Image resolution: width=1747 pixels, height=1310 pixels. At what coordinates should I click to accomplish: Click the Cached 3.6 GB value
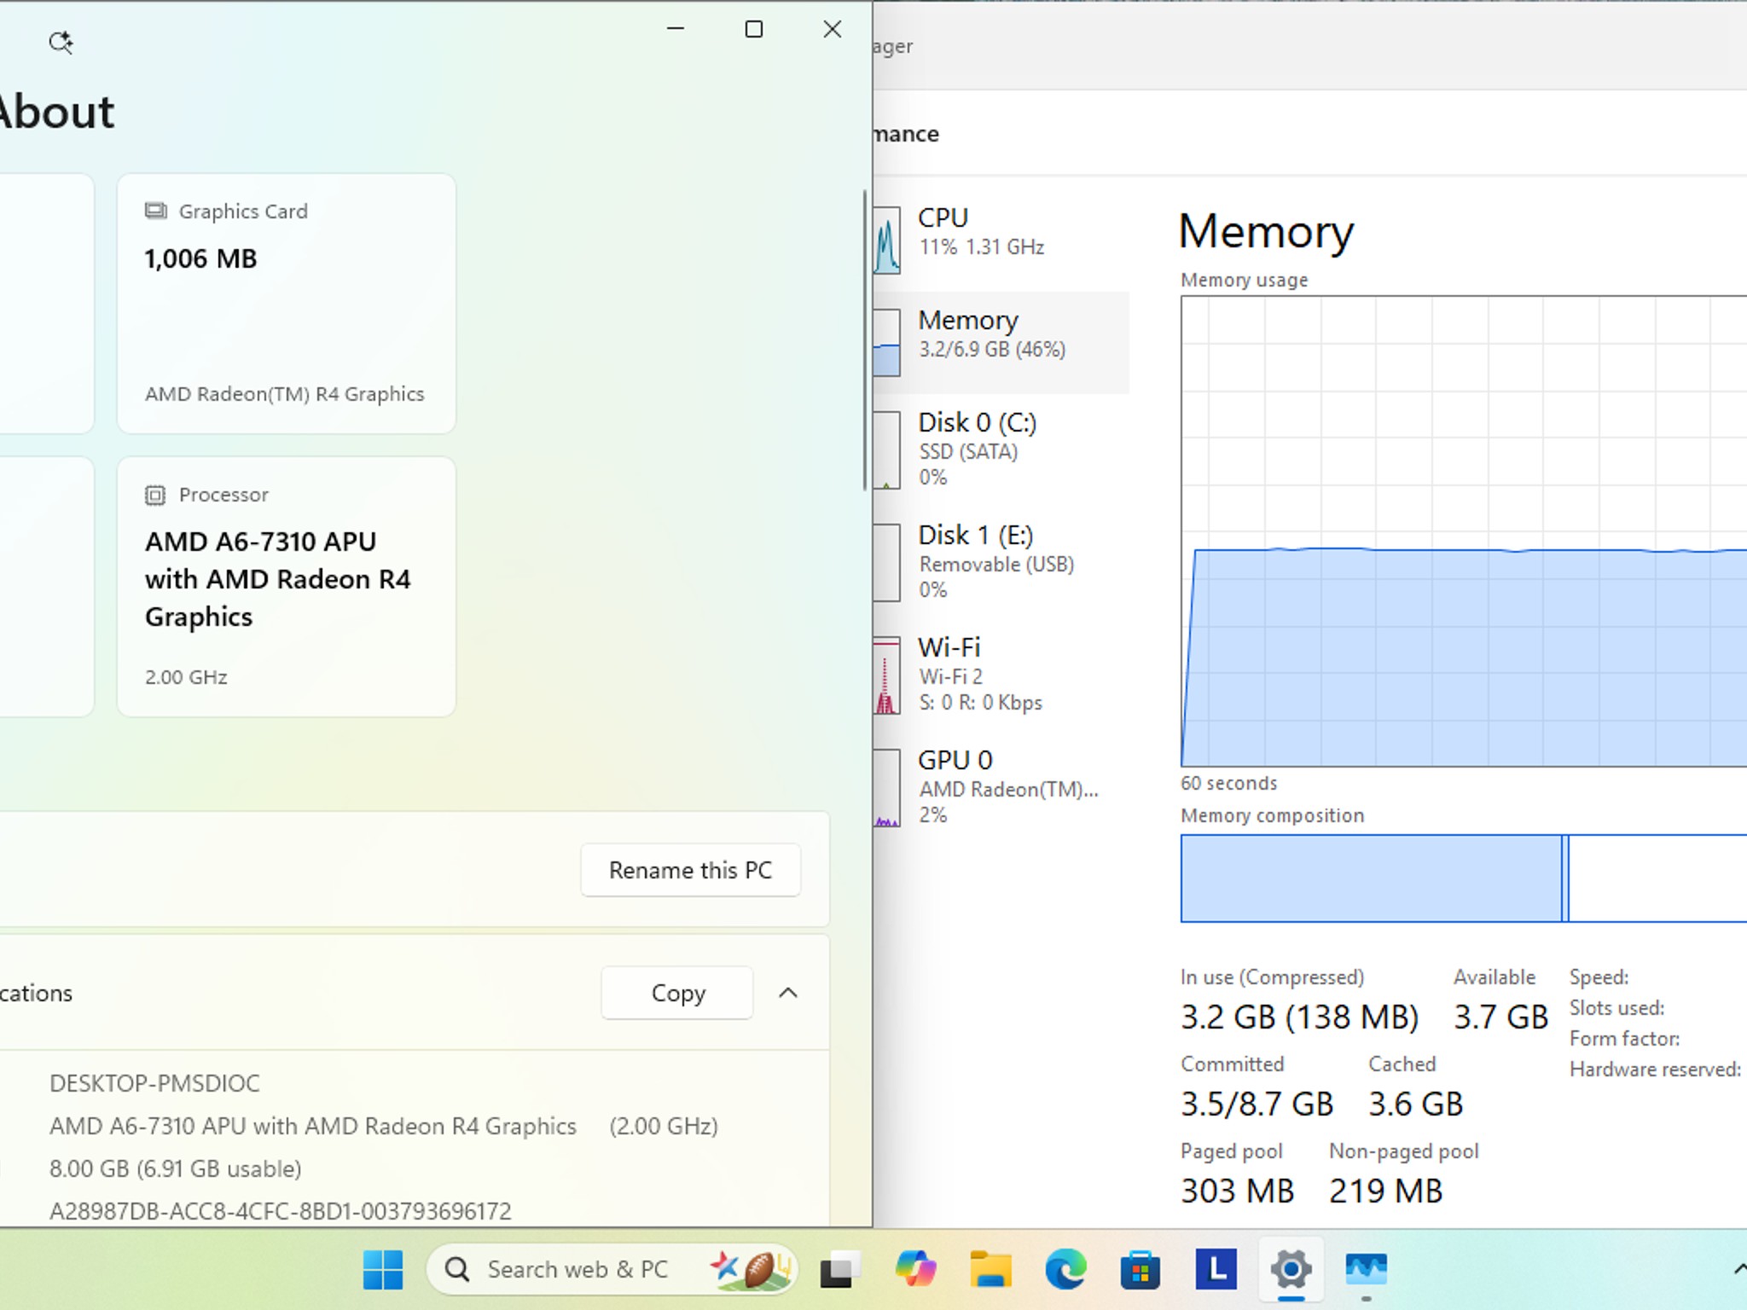pos(1416,1104)
